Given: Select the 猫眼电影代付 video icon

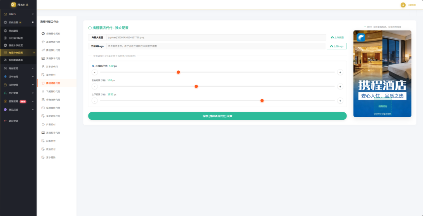Looking at the screenshot, I should tap(43, 108).
